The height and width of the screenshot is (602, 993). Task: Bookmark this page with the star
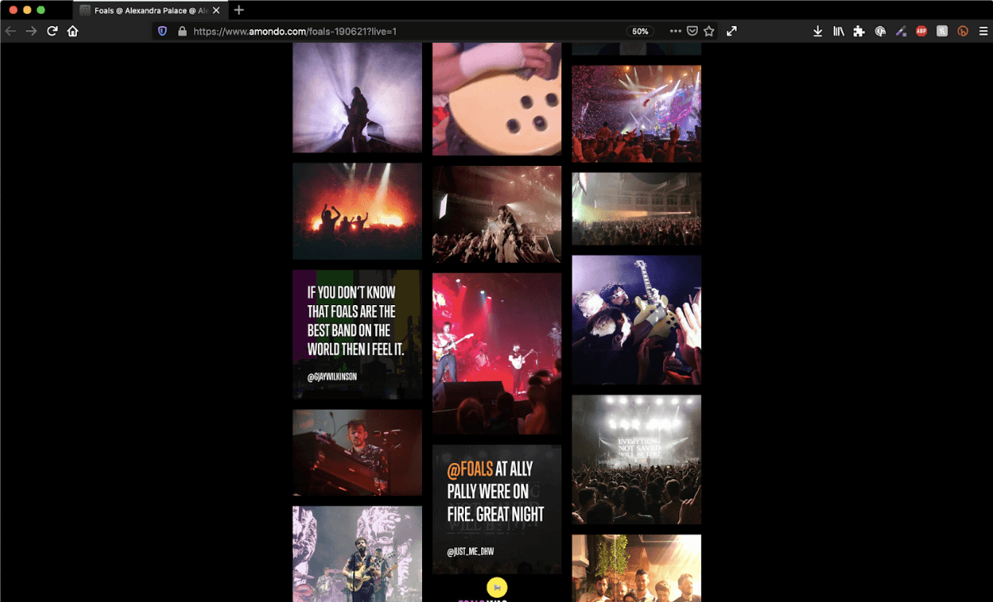tap(709, 31)
